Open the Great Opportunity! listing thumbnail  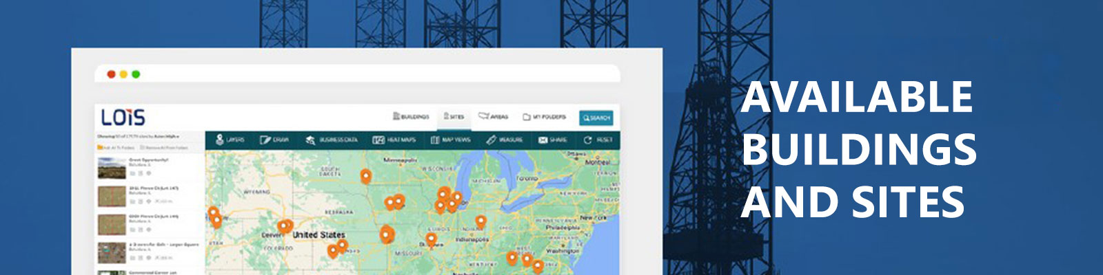pos(112,168)
